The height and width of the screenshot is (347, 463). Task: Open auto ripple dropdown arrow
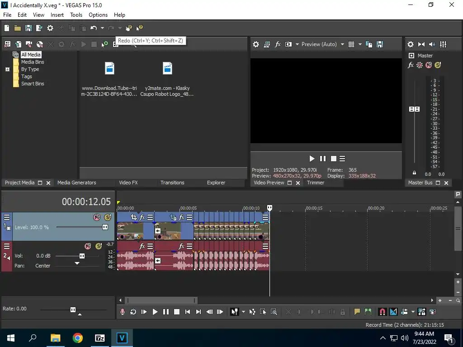pyautogui.click(x=413, y=312)
